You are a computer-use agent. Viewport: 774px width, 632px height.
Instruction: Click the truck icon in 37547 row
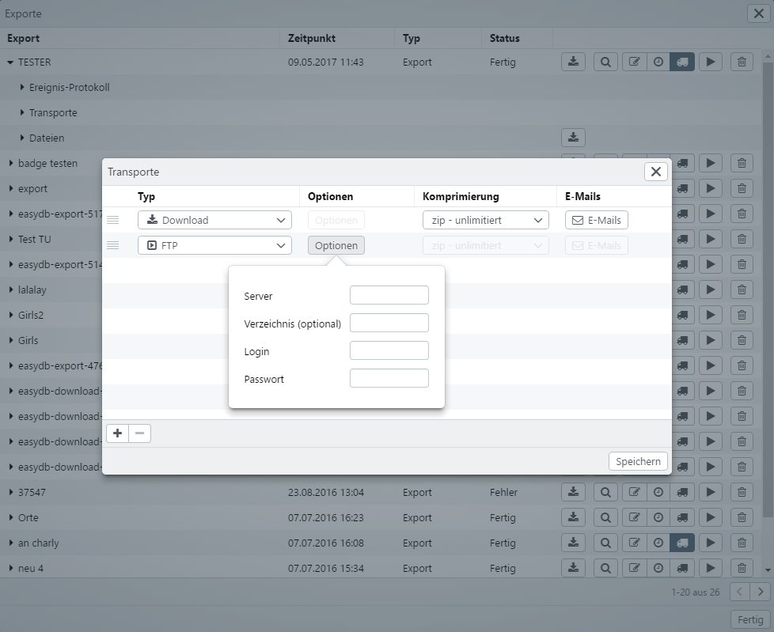tap(682, 492)
